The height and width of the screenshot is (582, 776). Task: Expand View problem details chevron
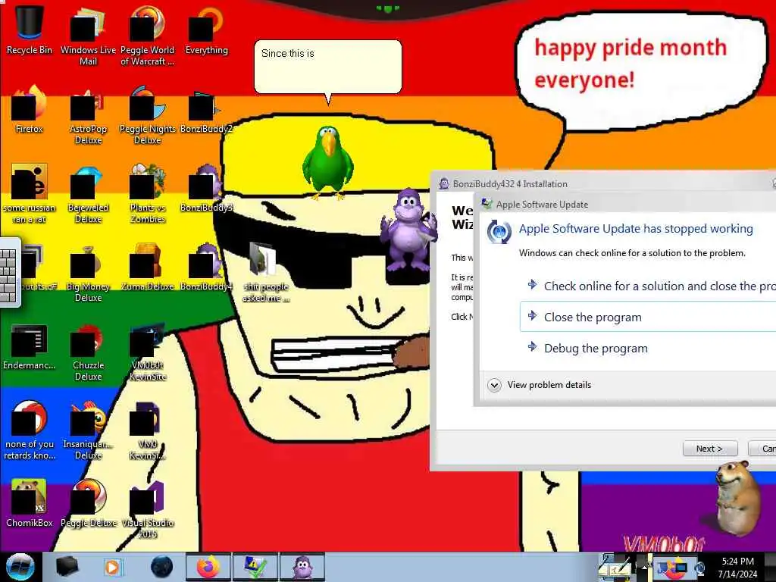pyautogui.click(x=494, y=385)
